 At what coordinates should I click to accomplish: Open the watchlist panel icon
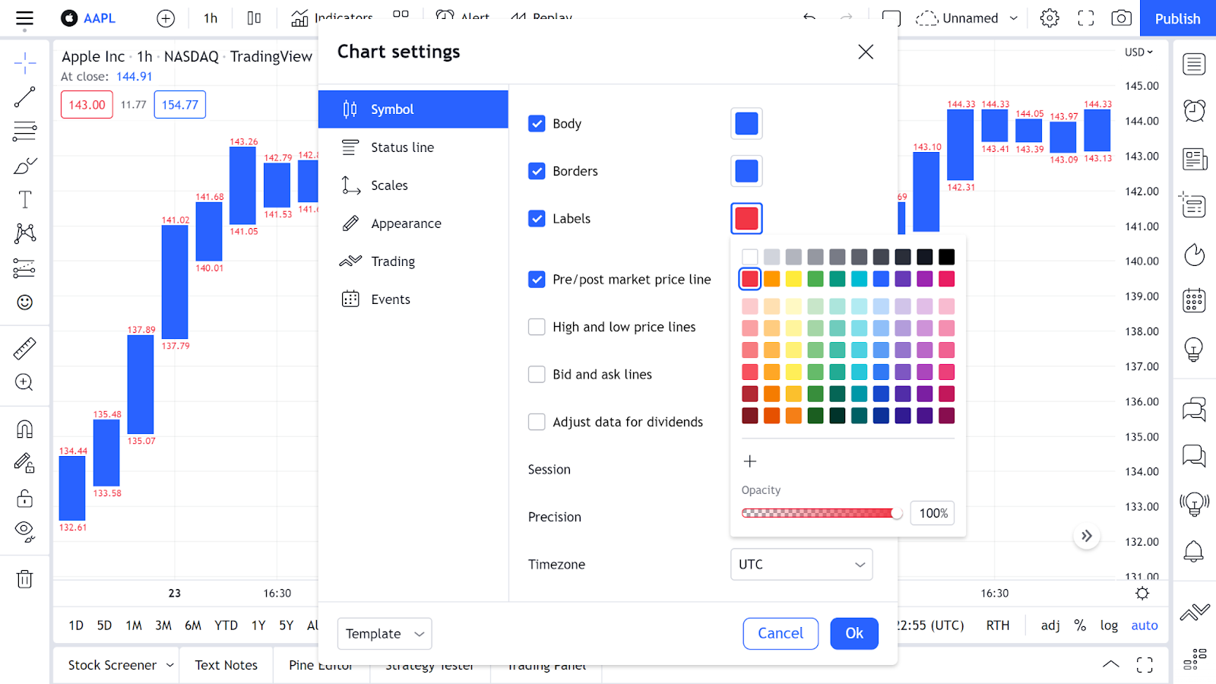point(1194,65)
